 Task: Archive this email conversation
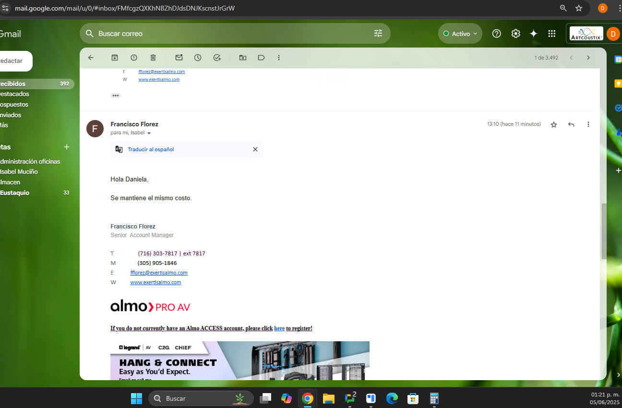(x=115, y=58)
